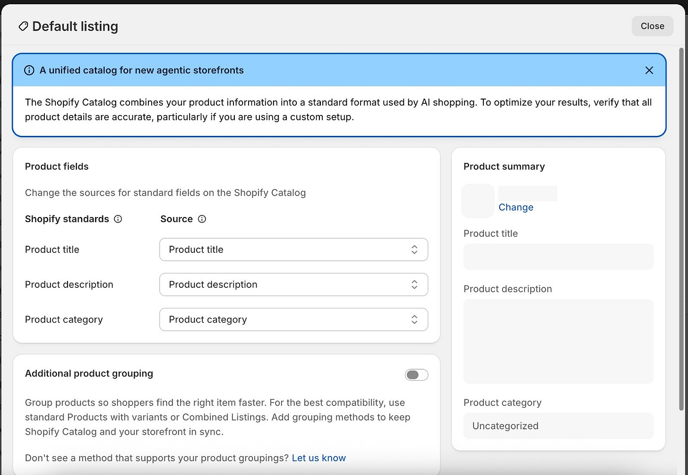Open the Product category source dropdown
This screenshot has width=688, height=475.
pyautogui.click(x=293, y=319)
